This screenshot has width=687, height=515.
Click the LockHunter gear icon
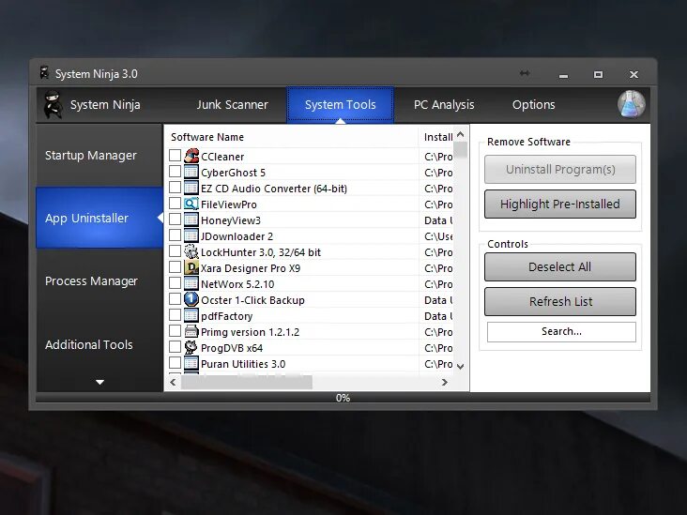pos(191,251)
